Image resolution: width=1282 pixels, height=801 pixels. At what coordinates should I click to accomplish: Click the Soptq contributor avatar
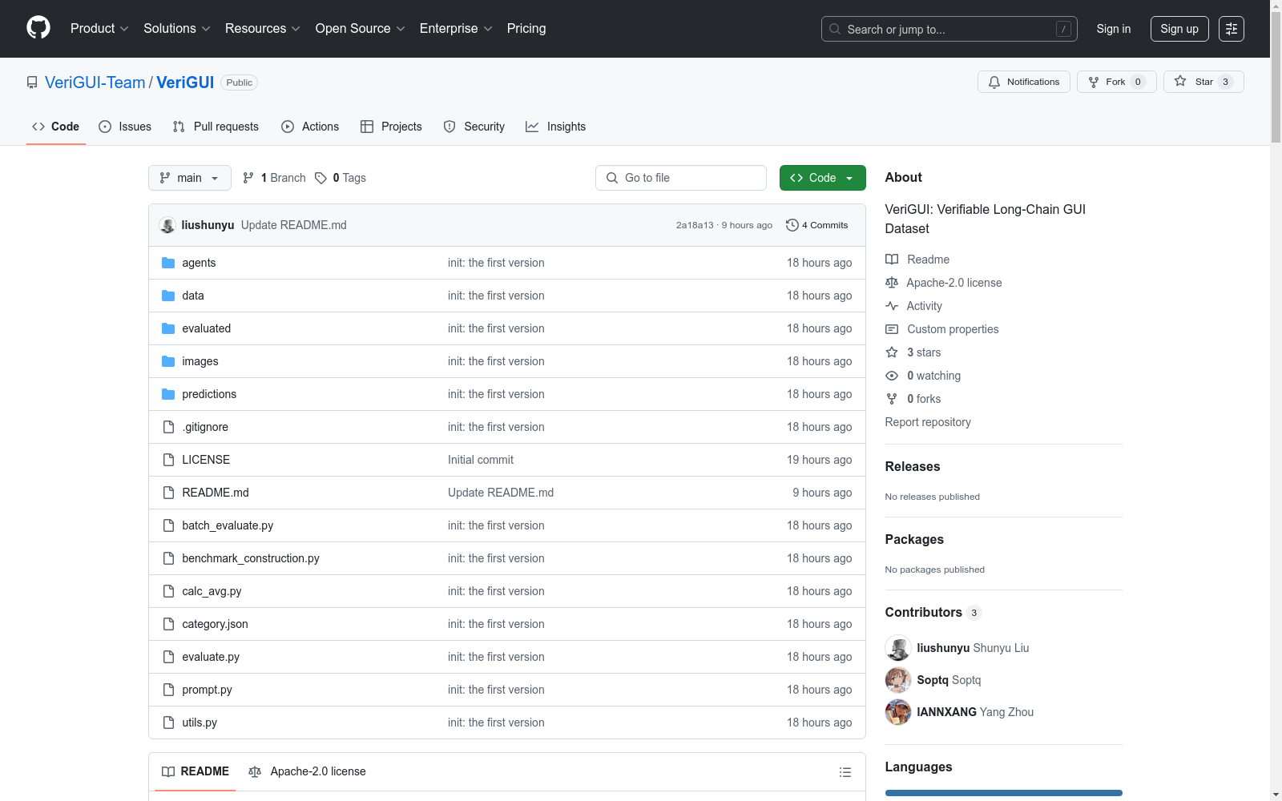[x=898, y=680]
